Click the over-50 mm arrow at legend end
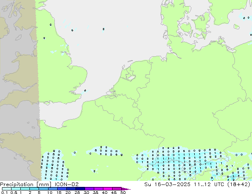Viewport: 252px width, 194px height. [126, 189]
